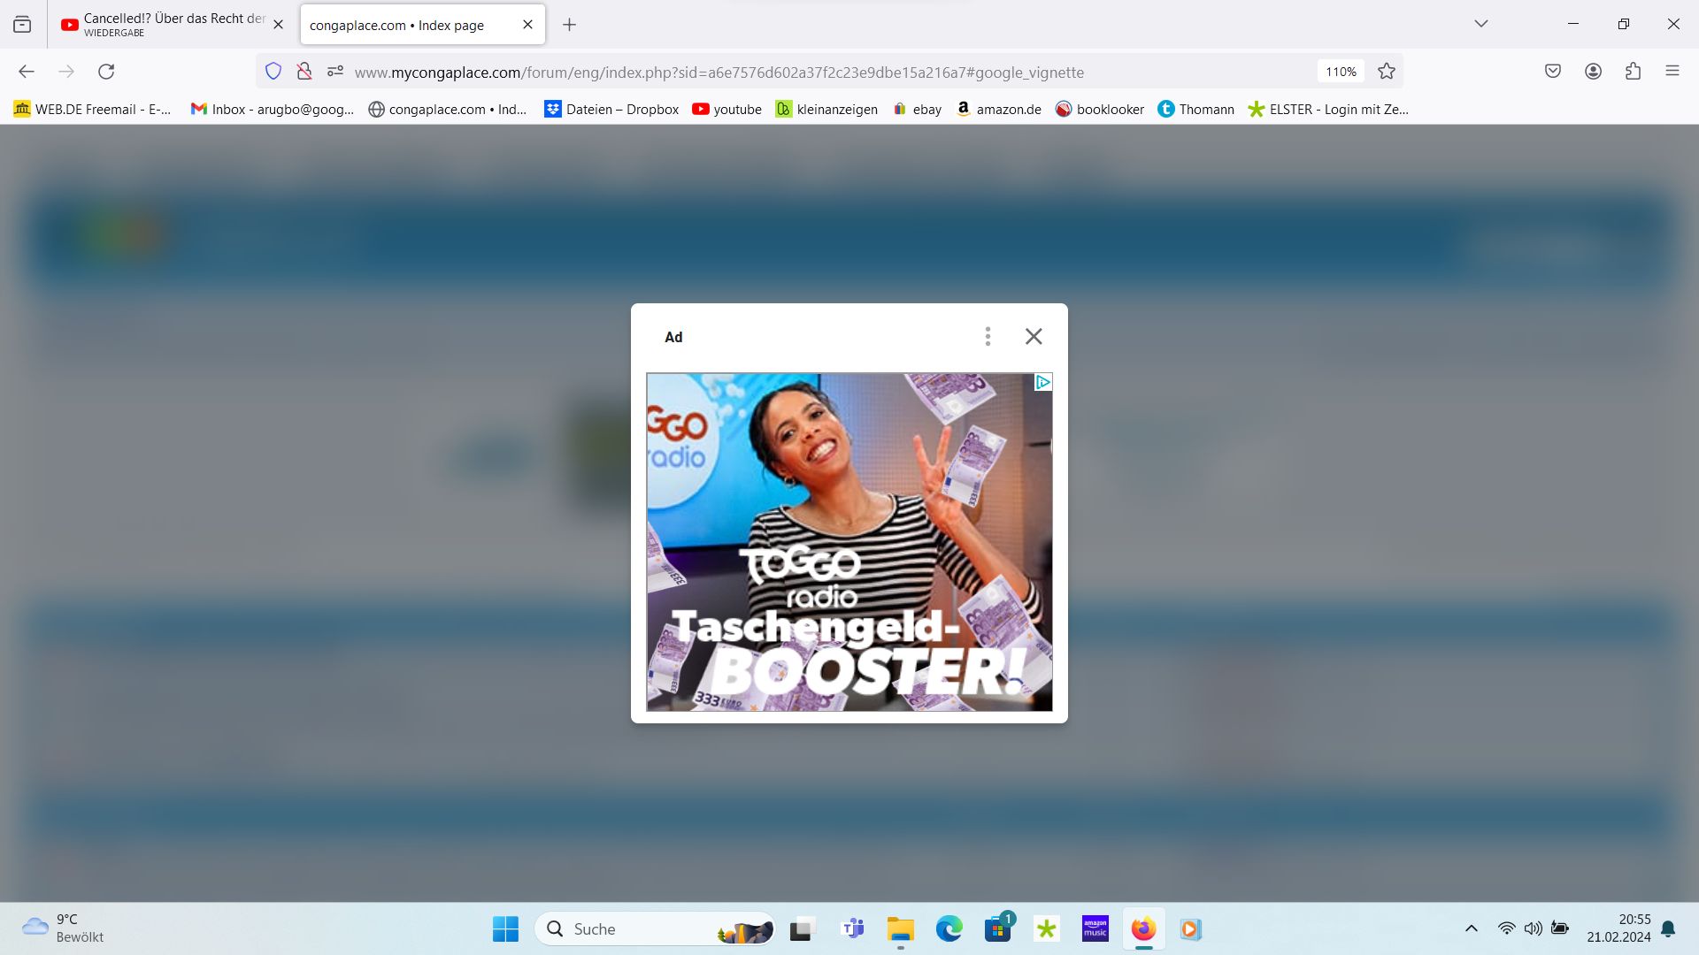Open the Pocket save icon
Image resolution: width=1699 pixels, height=955 pixels.
(1553, 72)
